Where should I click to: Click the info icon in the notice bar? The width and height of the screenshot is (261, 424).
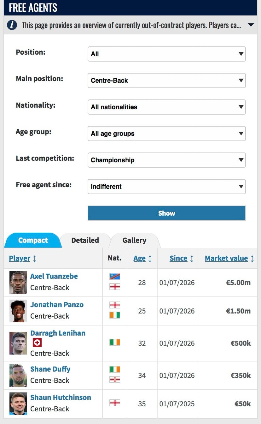point(12,25)
